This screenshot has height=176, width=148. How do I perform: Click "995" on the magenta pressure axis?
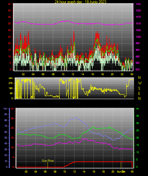click(138, 43)
